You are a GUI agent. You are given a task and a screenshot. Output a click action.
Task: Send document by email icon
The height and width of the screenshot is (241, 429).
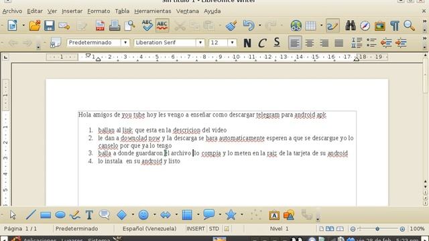64,26
